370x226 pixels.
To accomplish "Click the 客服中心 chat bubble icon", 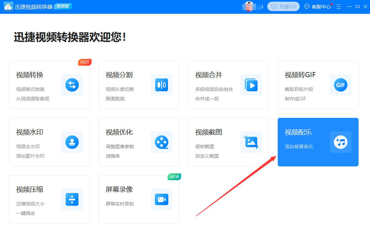I will point(307,6).
